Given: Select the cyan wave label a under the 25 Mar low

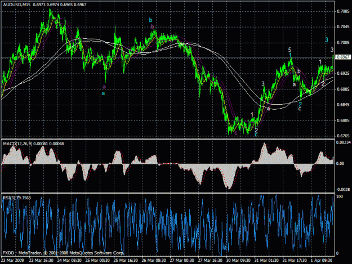Looking at the screenshot, I should (103, 93).
